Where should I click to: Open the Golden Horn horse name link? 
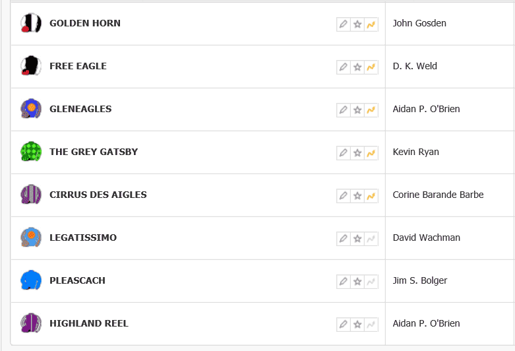(x=85, y=23)
